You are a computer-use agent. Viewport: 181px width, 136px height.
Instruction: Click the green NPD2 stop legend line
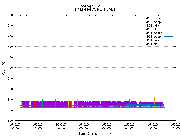click(x=168, y=22)
